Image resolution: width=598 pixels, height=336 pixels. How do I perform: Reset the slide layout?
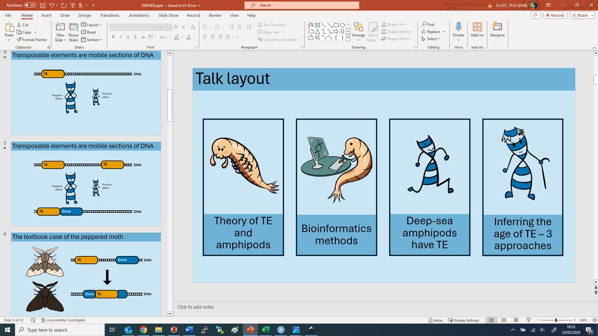click(89, 32)
